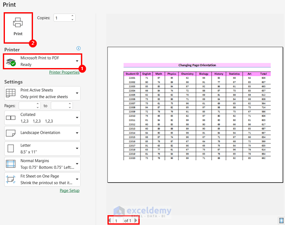Image resolution: width=285 pixels, height=225 pixels.
Task: Click the Normal Margins icon
Action: click(11, 164)
